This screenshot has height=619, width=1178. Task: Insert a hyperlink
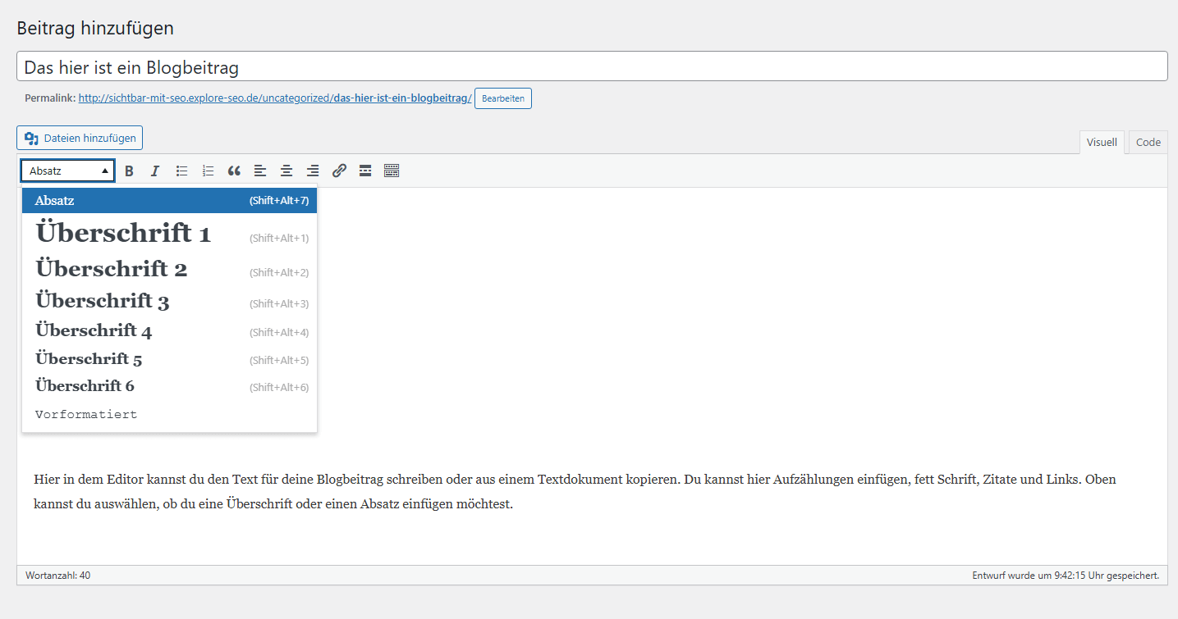339,171
